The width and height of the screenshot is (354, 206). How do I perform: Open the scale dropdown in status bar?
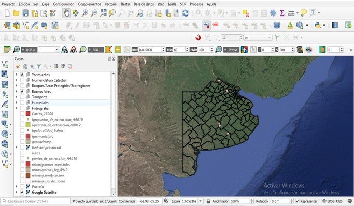point(200,201)
